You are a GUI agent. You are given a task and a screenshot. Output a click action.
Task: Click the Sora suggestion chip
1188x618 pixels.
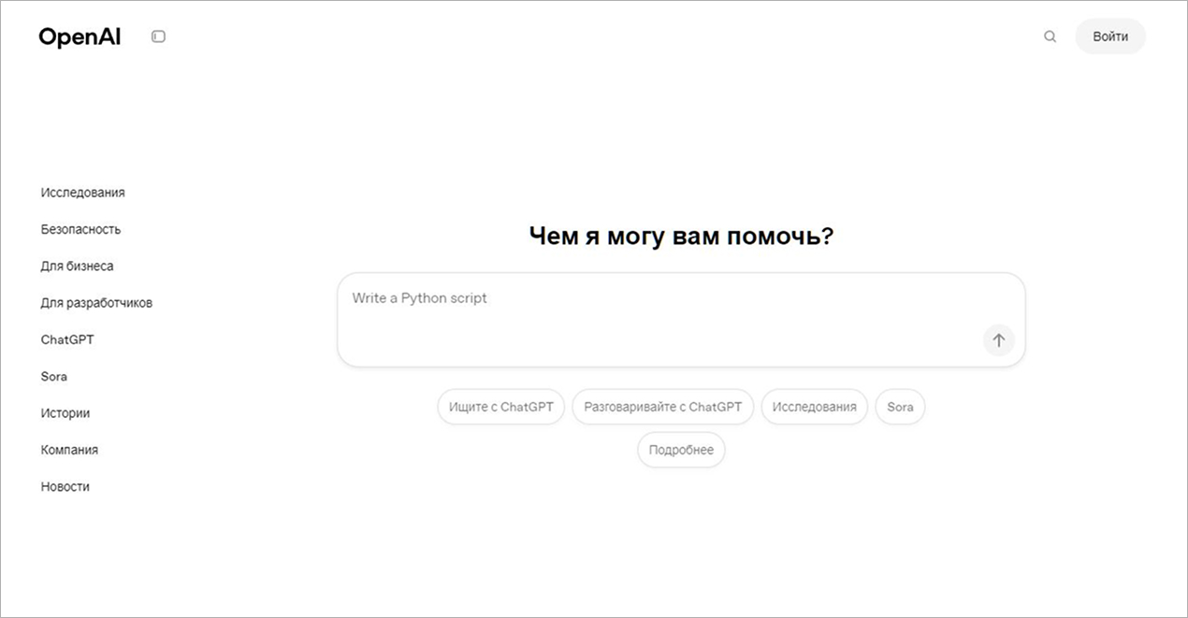coord(900,408)
